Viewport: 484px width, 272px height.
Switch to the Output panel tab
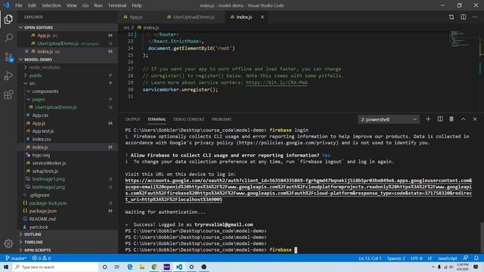(132, 119)
